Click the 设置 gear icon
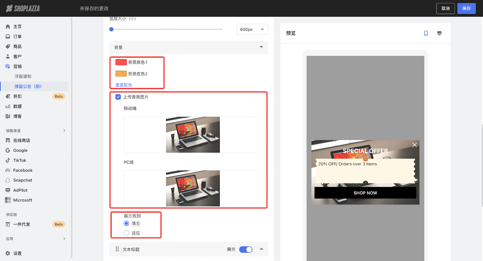The image size is (483, 261). point(8,253)
